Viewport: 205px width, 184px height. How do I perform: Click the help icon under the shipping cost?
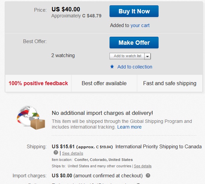pyautogui.click(x=56, y=153)
